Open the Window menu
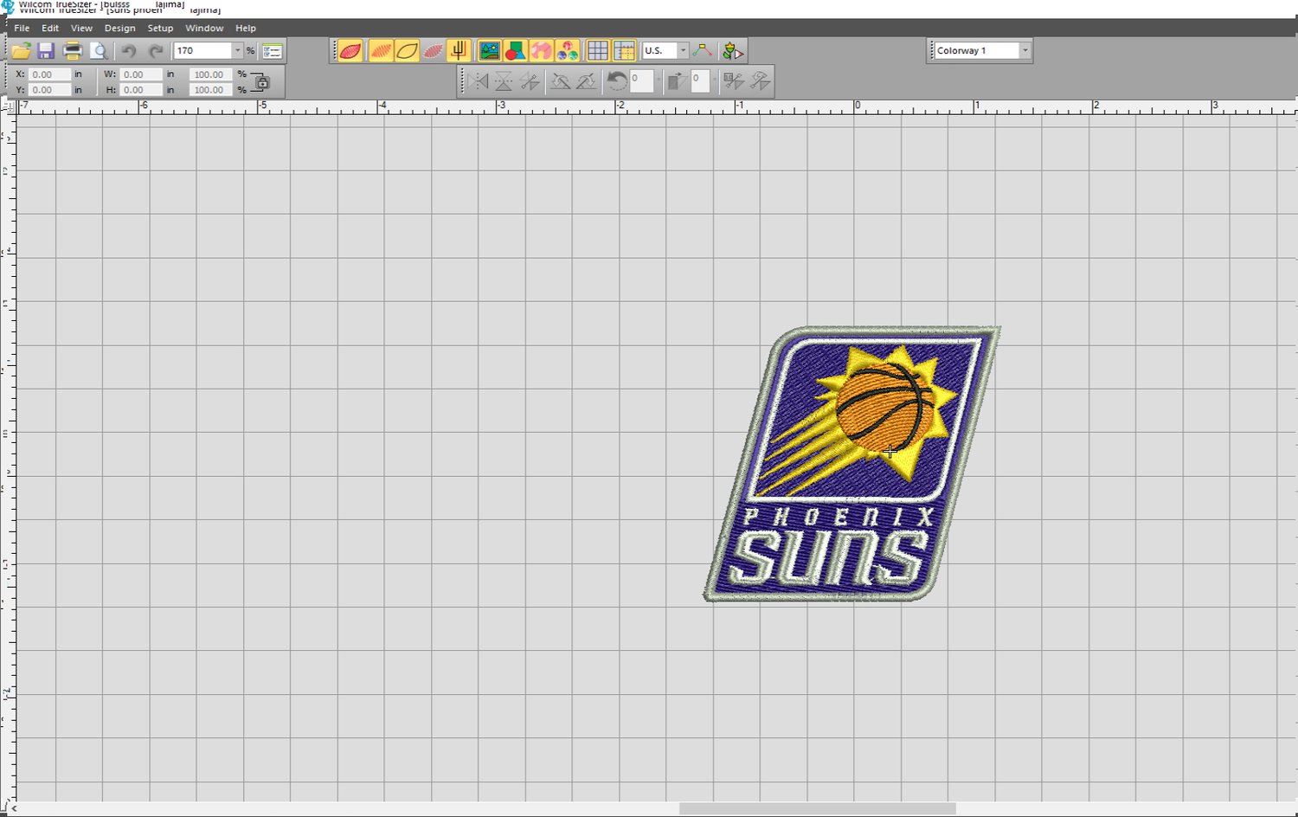Image resolution: width=1298 pixels, height=817 pixels. click(x=204, y=28)
